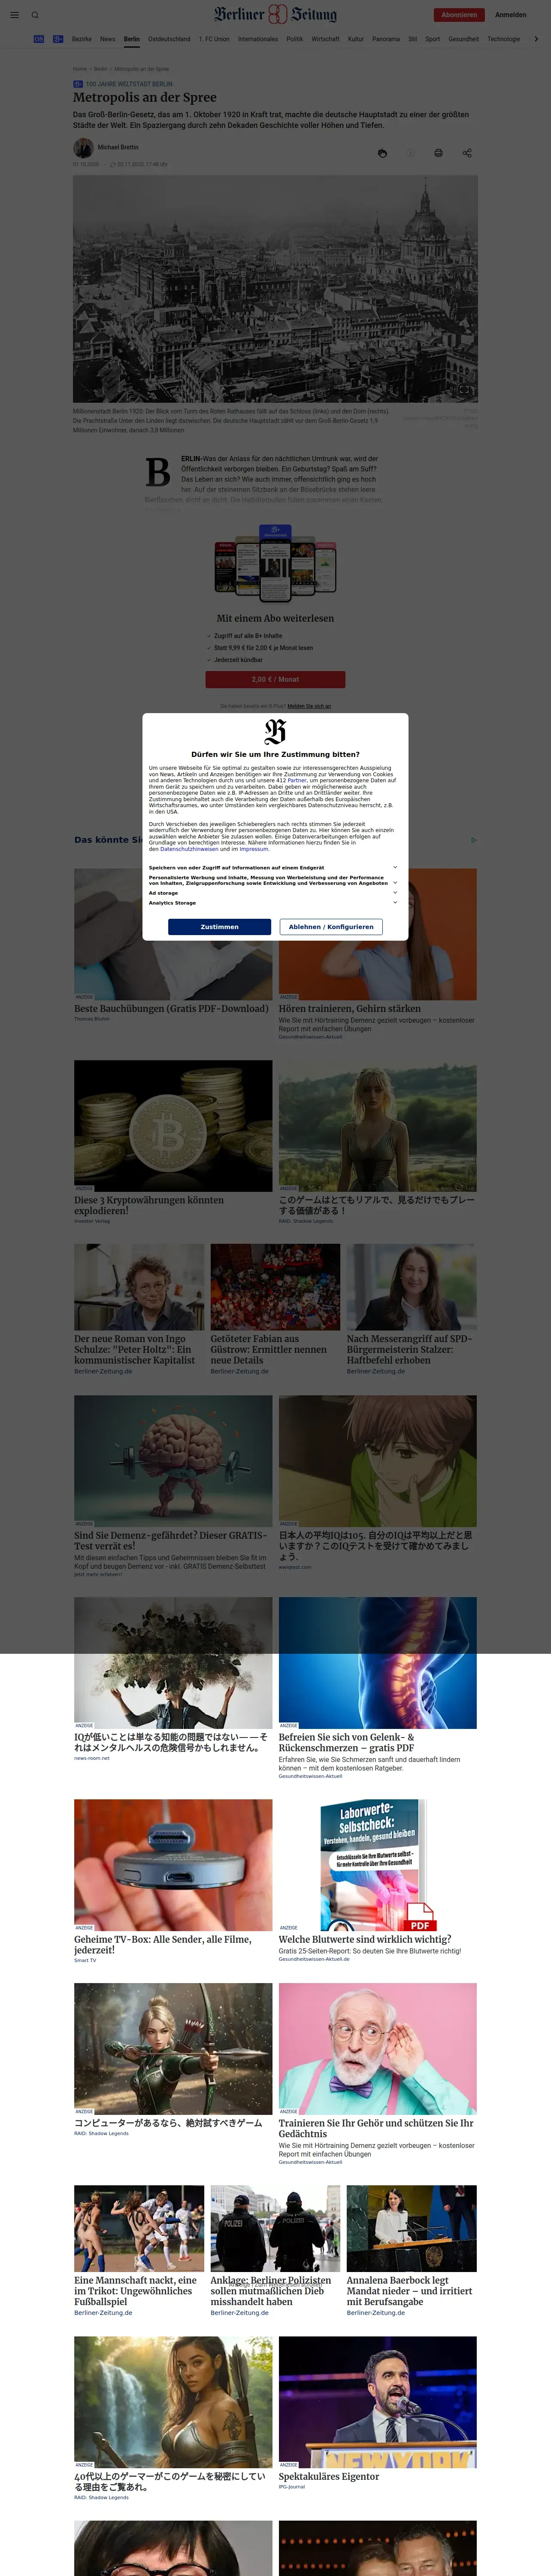The image size is (551, 2576).
Task: Open the Gesundheit navigation tab
Action: [x=463, y=39]
